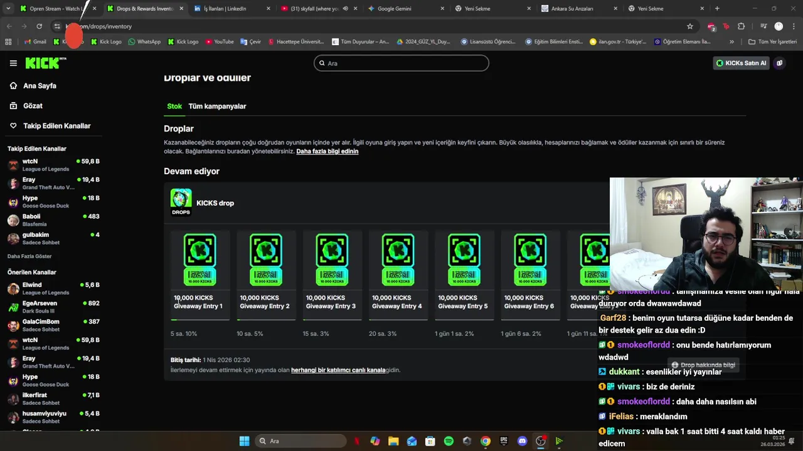Open gulbakim channel in sidebar
Image resolution: width=803 pixels, height=451 pixels.
pyautogui.click(x=53, y=239)
